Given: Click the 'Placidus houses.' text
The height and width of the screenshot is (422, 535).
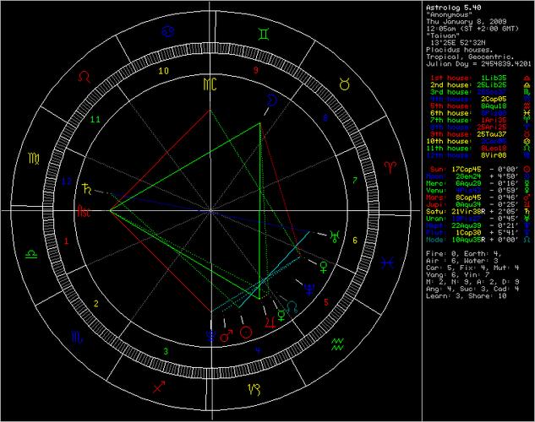Looking at the screenshot, I should tap(460, 50).
